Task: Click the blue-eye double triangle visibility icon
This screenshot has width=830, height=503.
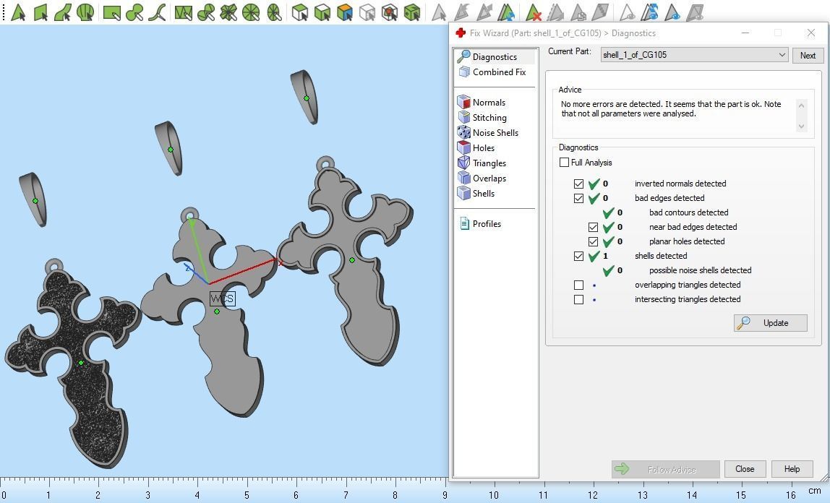Action: tap(649, 12)
